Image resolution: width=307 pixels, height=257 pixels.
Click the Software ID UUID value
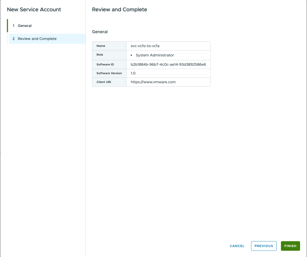point(168,64)
